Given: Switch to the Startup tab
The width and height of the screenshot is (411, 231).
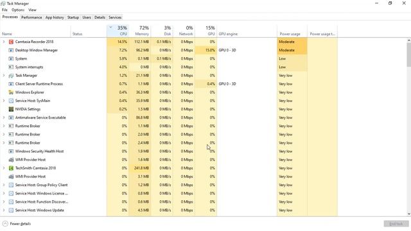Looking at the screenshot, I should [73, 17].
